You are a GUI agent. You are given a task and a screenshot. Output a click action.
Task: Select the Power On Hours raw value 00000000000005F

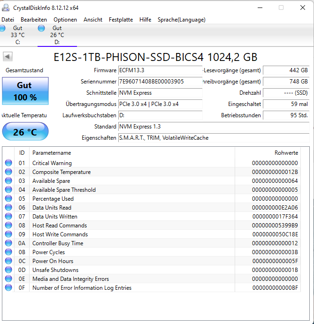pyautogui.click(x=275, y=261)
